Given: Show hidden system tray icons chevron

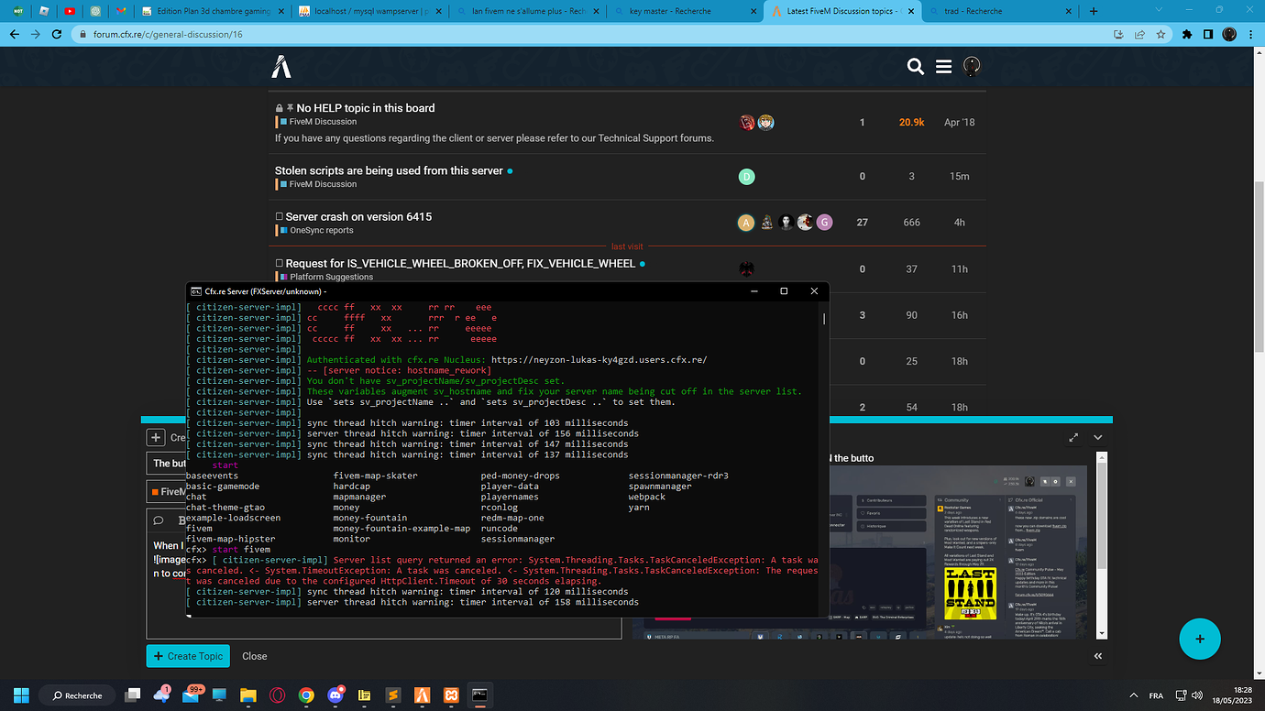Looking at the screenshot, I should coord(1134,695).
